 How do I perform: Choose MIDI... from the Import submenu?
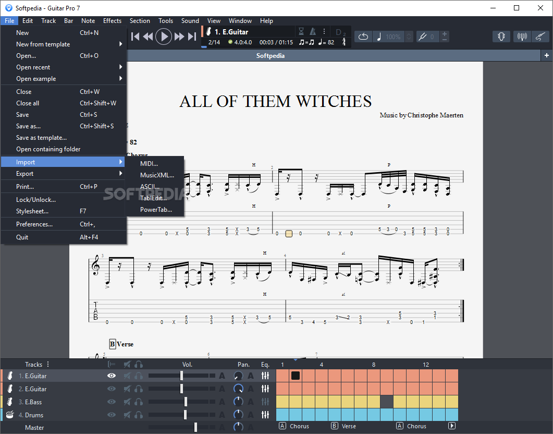click(x=155, y=163)
